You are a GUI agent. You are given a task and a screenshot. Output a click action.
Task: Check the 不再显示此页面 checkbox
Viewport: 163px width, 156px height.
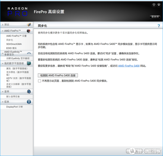click(39, 81)
